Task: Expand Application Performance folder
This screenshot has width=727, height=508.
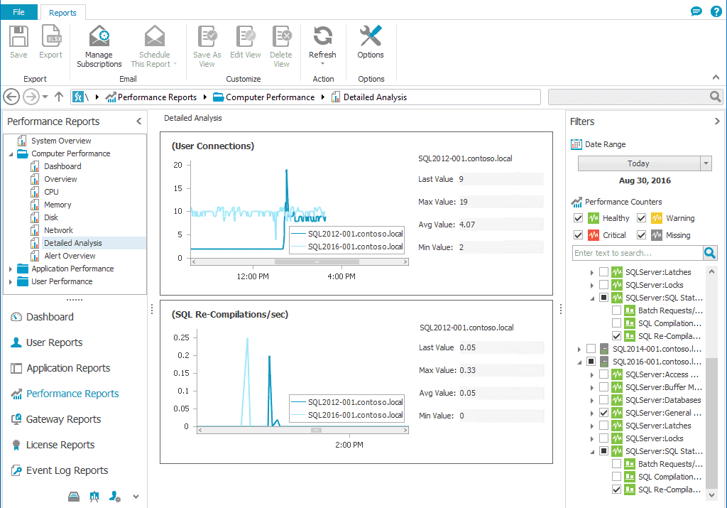Action: tap(10, 269)
